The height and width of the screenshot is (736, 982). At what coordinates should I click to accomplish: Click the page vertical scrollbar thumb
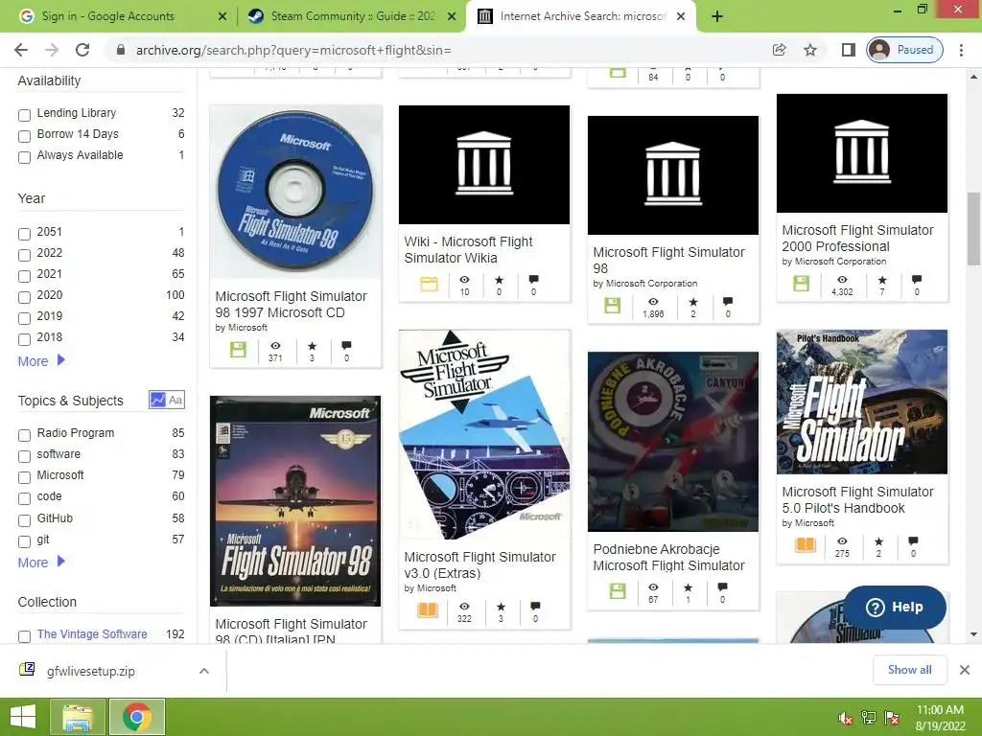click(973, 229)
